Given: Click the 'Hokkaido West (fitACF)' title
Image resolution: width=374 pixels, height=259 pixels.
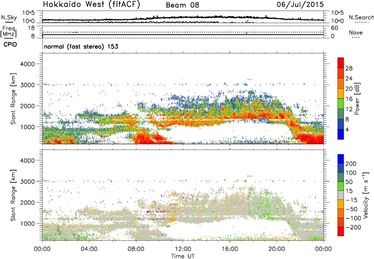Looking at the screenshot, I should click(91, 4).
